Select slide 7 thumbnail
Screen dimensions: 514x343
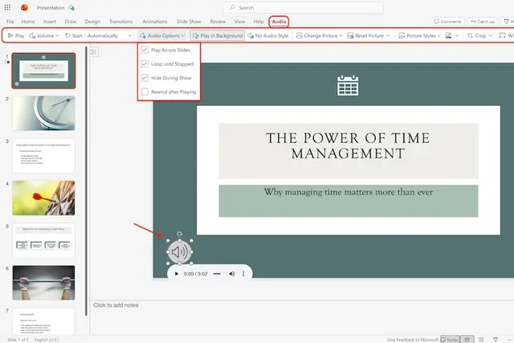click(43, 321)
